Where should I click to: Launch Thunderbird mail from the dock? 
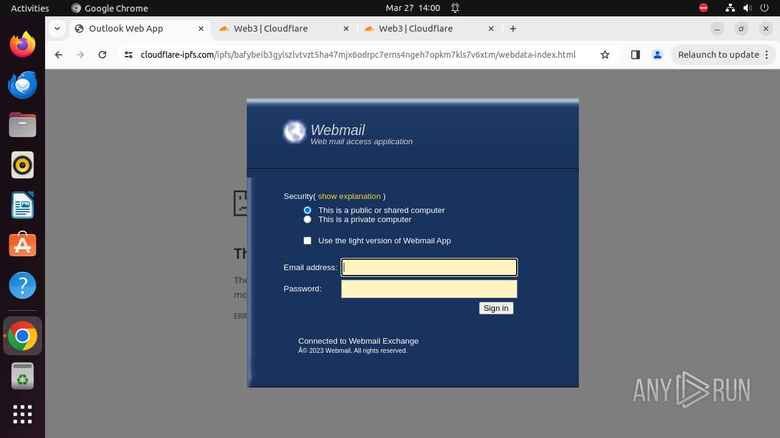coord(23,85)
